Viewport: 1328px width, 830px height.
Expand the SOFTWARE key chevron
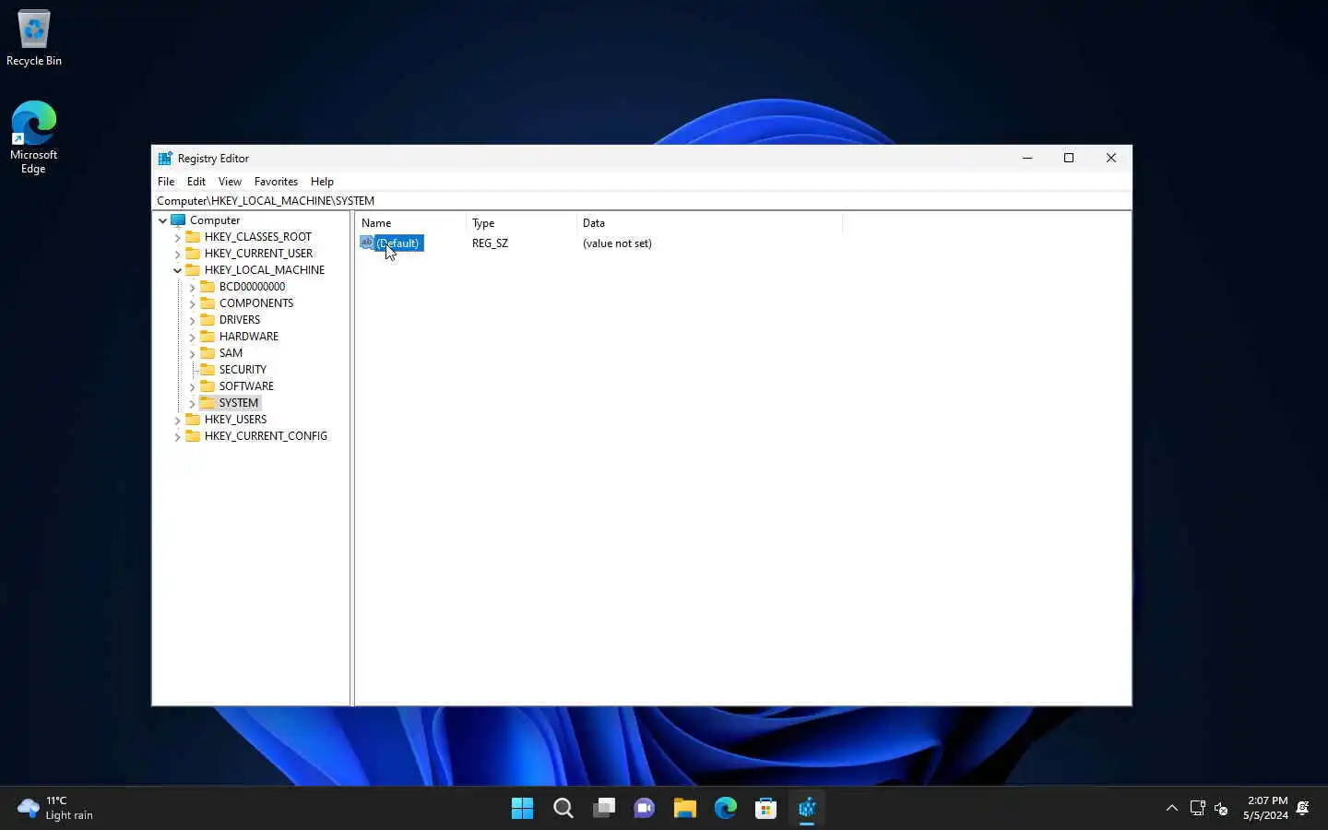[x=193, y=386]
